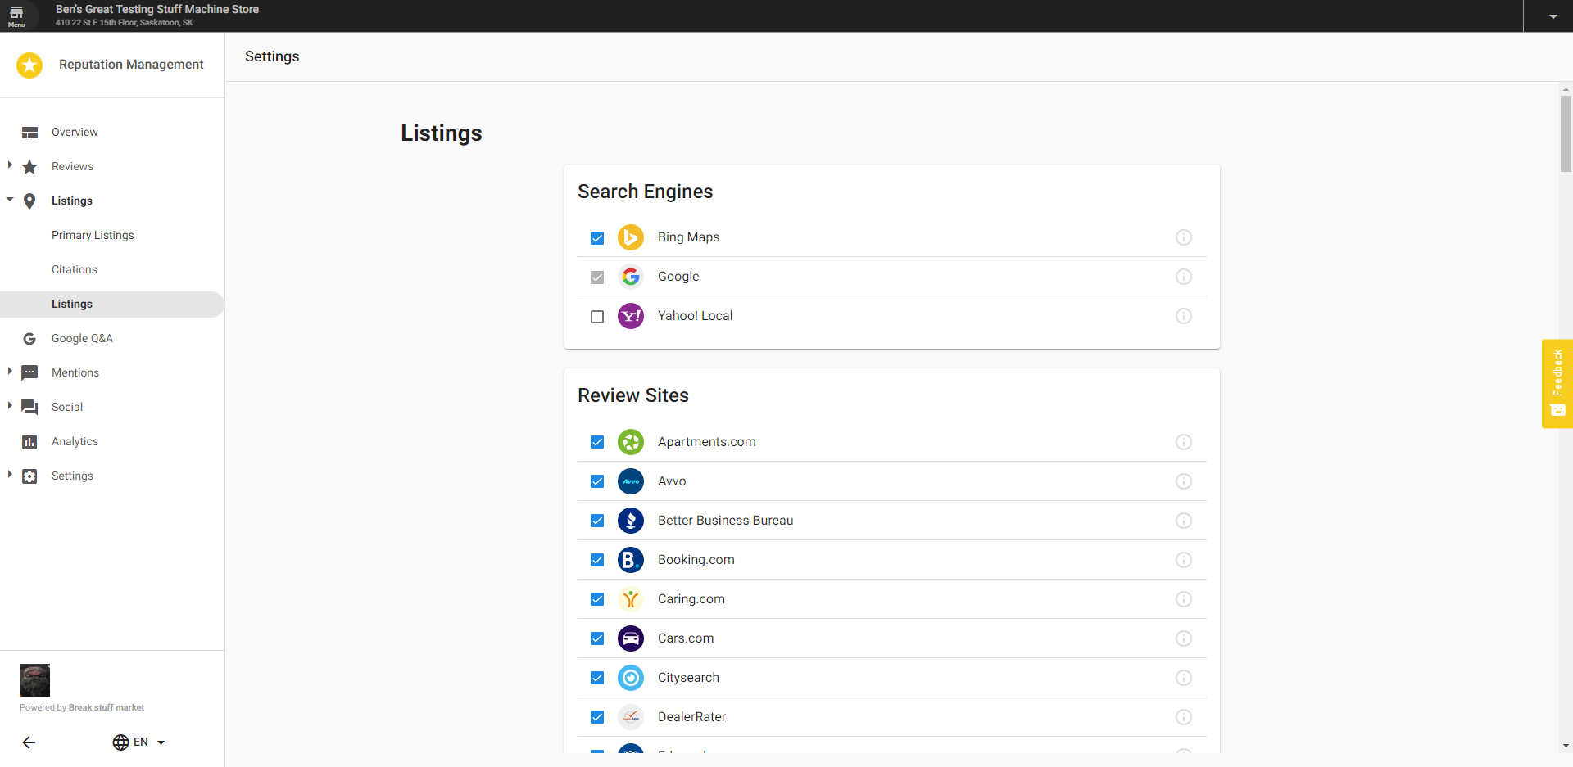Open Google Q&A menu item
The width and height of the screenshot is (1573, 767).
click(82, 339)
